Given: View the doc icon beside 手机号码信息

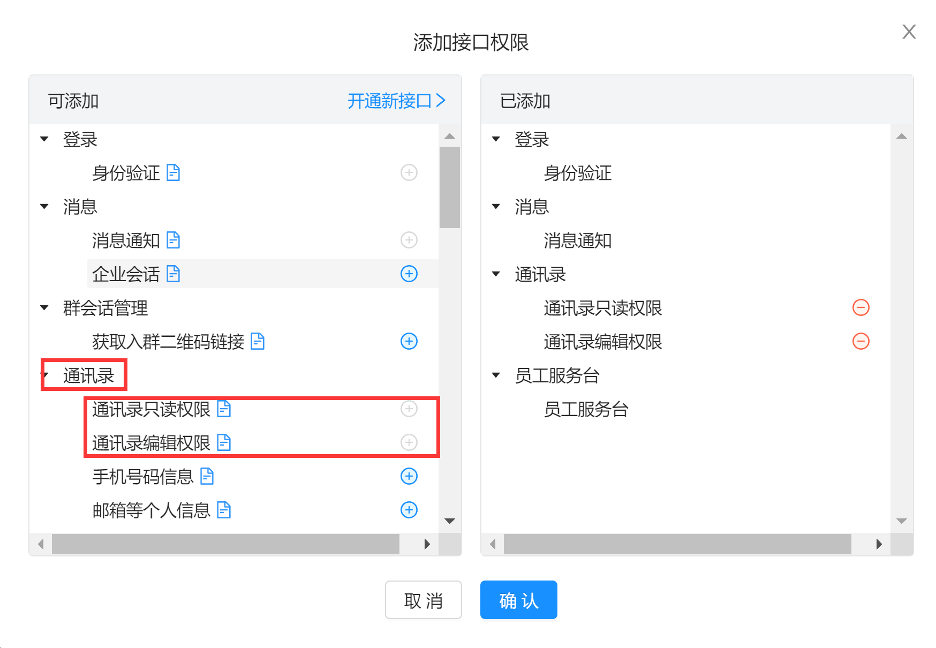Looking at the screenshot, I should [x=207, y=476].
